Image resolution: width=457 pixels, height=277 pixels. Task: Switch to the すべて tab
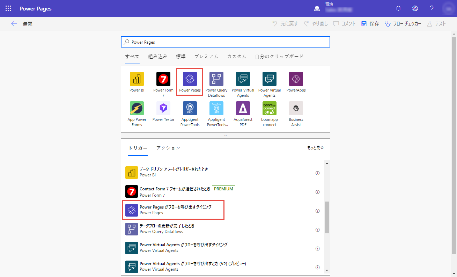[x=132, y=56]
